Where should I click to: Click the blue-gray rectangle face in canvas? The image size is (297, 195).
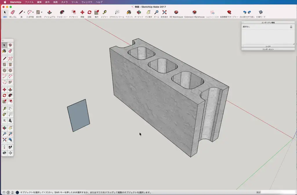pyautogui.click(x=78, y=115)
